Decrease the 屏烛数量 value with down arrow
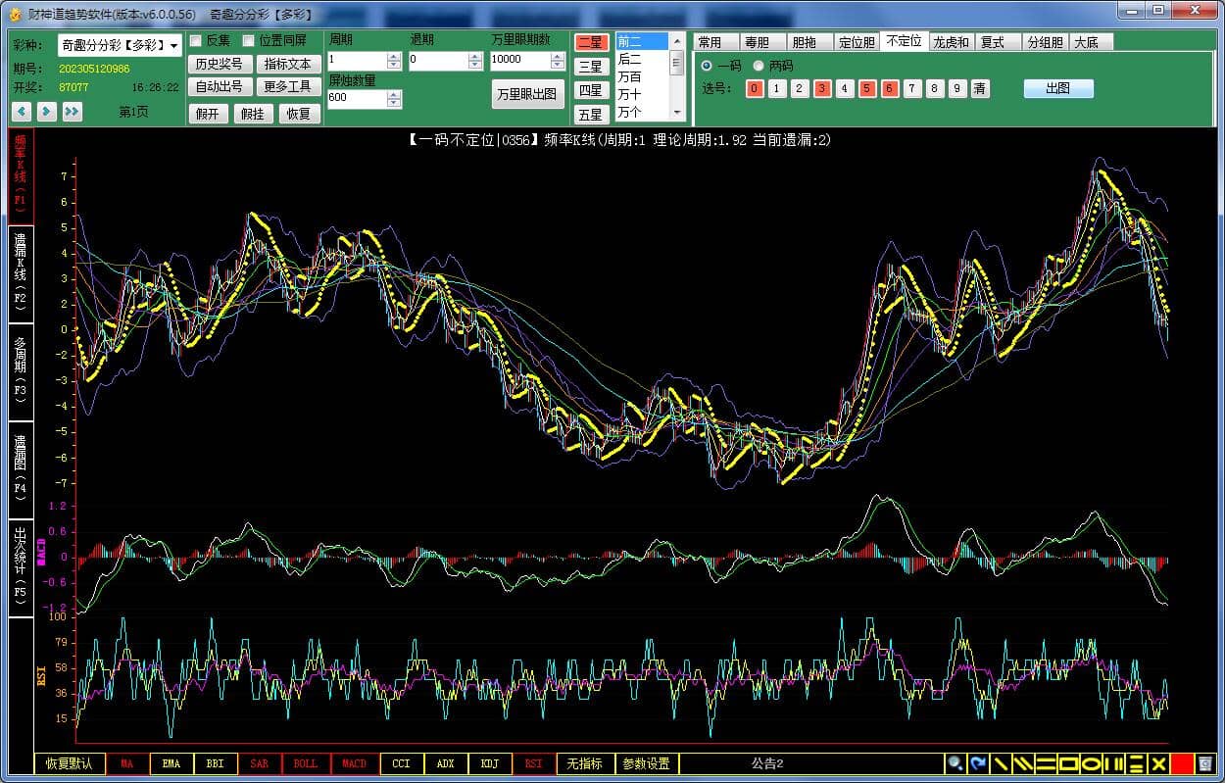This screenshot has width=1225, height=783. (394, 103)
